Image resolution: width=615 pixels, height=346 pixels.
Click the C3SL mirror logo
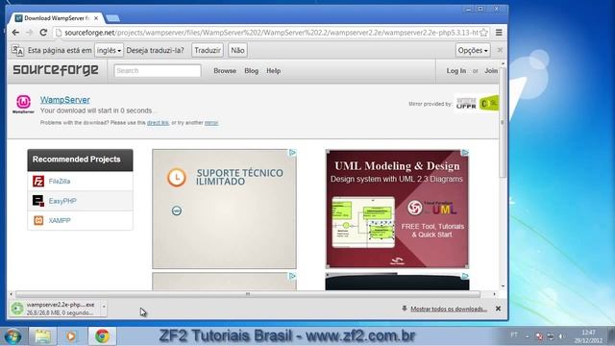489,103
